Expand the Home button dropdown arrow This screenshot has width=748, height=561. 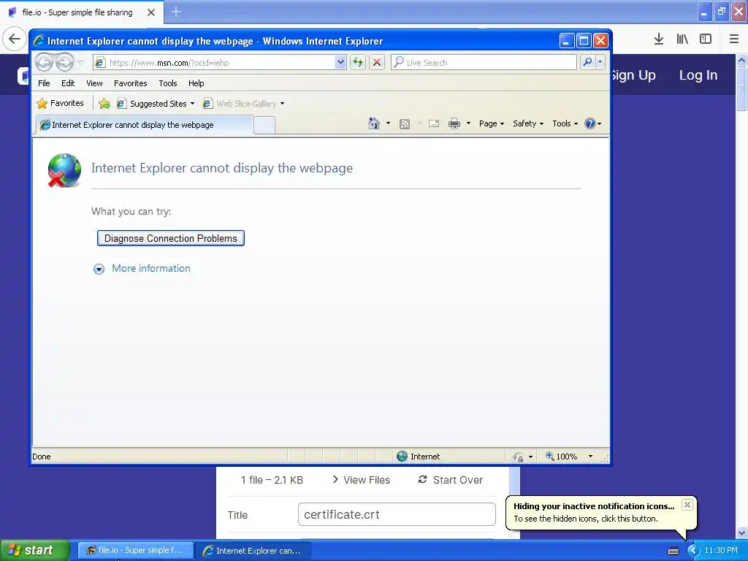point(388,123)
